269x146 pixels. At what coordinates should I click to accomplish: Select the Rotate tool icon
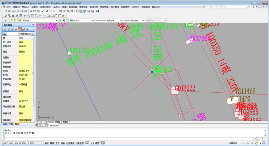29,15
